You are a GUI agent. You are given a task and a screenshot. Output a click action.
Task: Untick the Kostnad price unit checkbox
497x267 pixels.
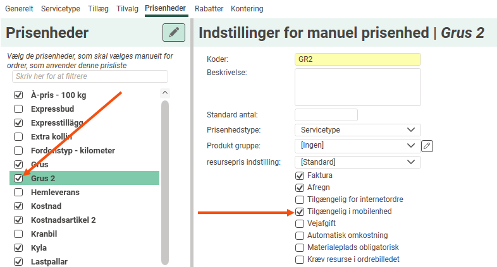click(18, 206)
